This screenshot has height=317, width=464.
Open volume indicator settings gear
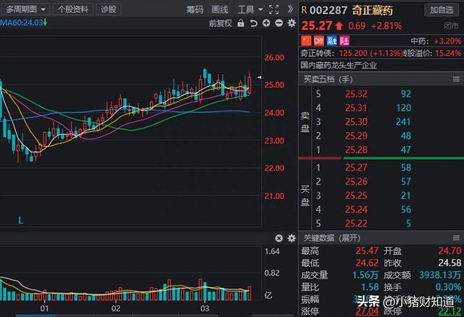[x=291, y=238]
